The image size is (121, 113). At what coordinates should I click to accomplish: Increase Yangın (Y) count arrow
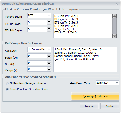[x=49, y=68]
